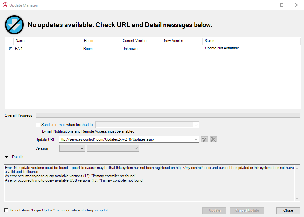Viewport: 304px width, 217px height.
Task: Select the EA-1 name cell
Action: [19, 49]
